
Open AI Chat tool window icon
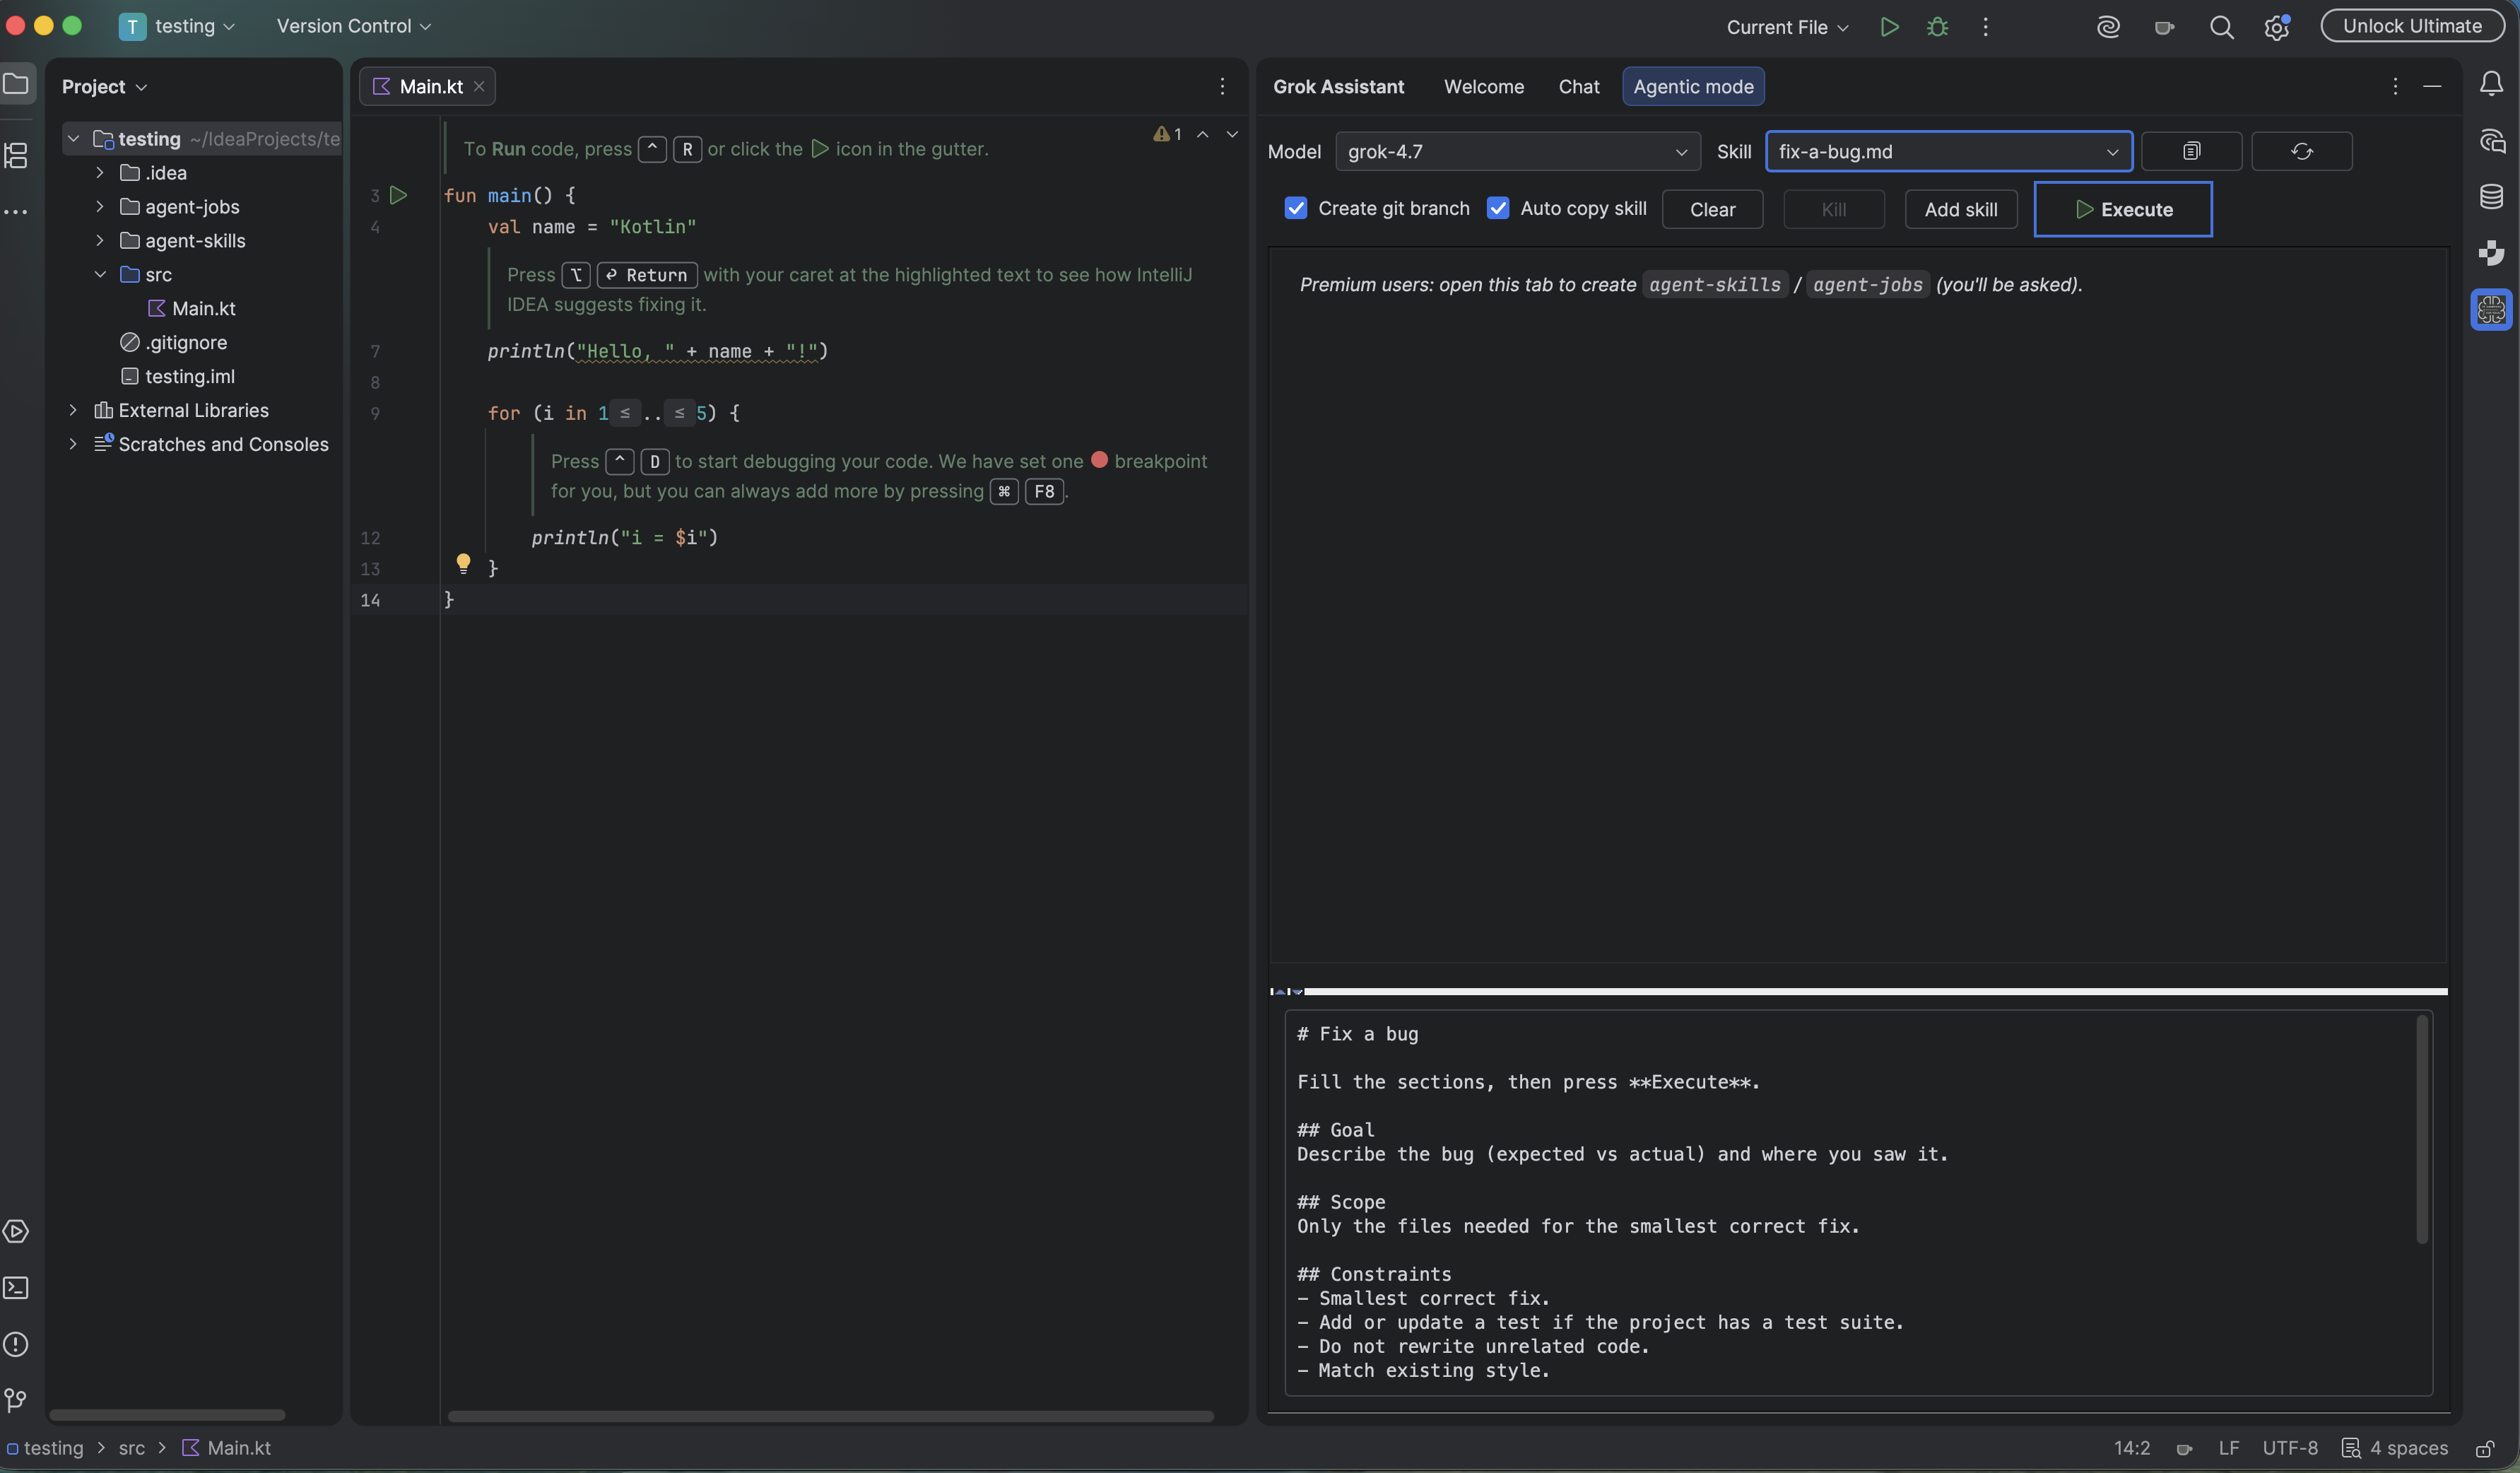click(x=2491, y=141)
